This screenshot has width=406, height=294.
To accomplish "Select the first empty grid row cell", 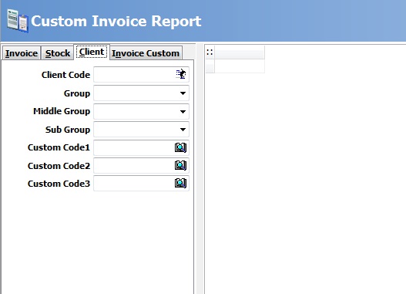I will tap(240, 66).
